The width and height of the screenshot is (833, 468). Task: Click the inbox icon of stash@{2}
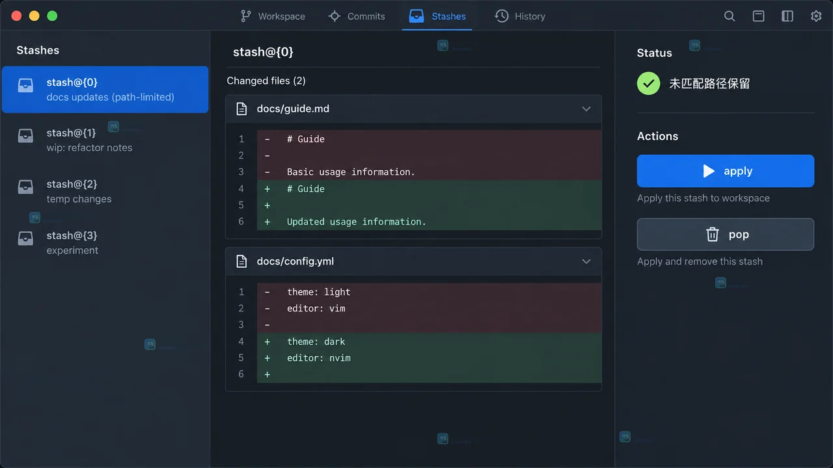pyautogui.click(x=25, y=187)
